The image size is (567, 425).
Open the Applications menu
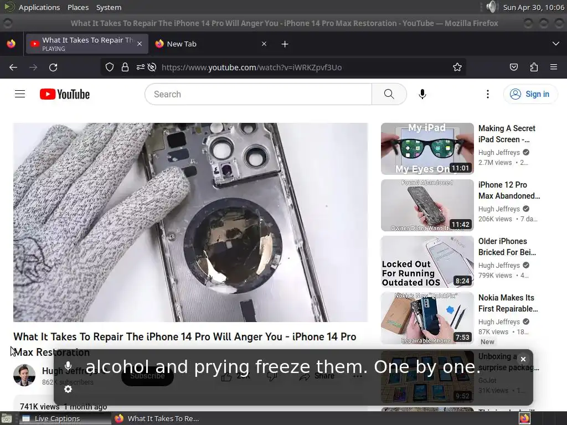pyautogui.click(x=39, y=7)
